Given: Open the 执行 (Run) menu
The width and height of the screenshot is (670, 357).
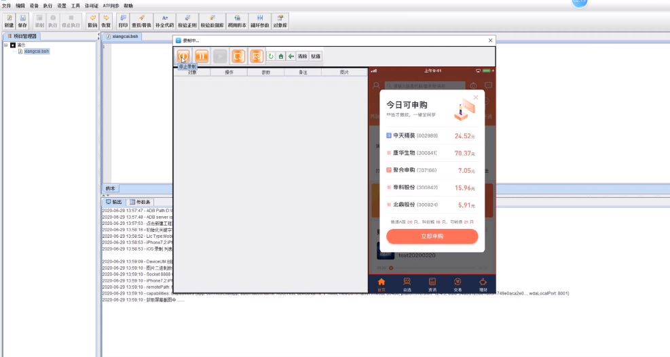Looking at the screenshot, I should [48, 5].
